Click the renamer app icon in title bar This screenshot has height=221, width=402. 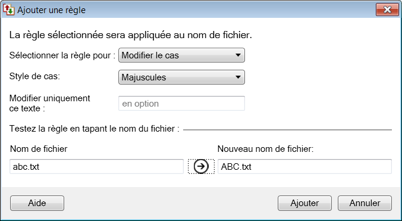coord(8,10)
